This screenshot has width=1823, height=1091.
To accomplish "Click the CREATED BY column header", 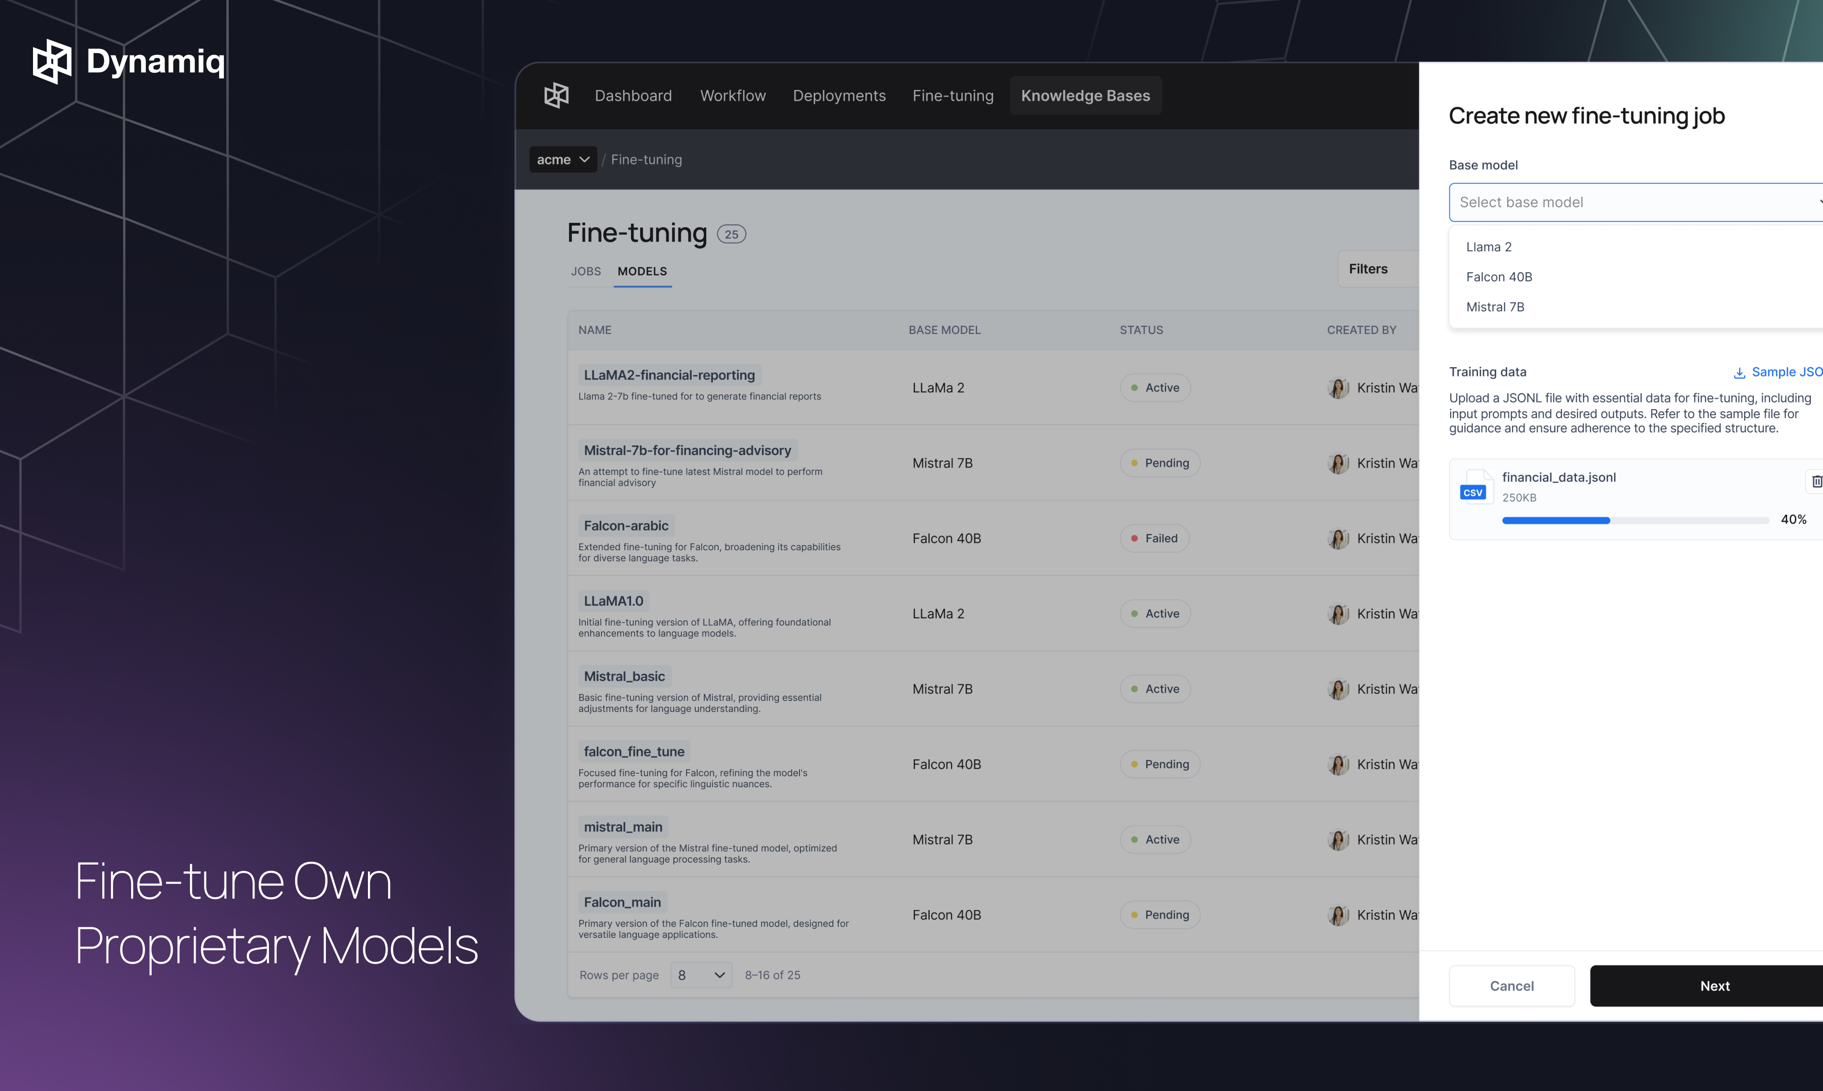I will click(1361, 330).
